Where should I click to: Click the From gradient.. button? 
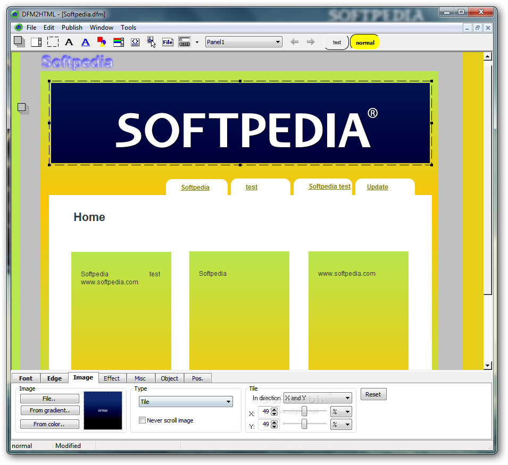49,410
